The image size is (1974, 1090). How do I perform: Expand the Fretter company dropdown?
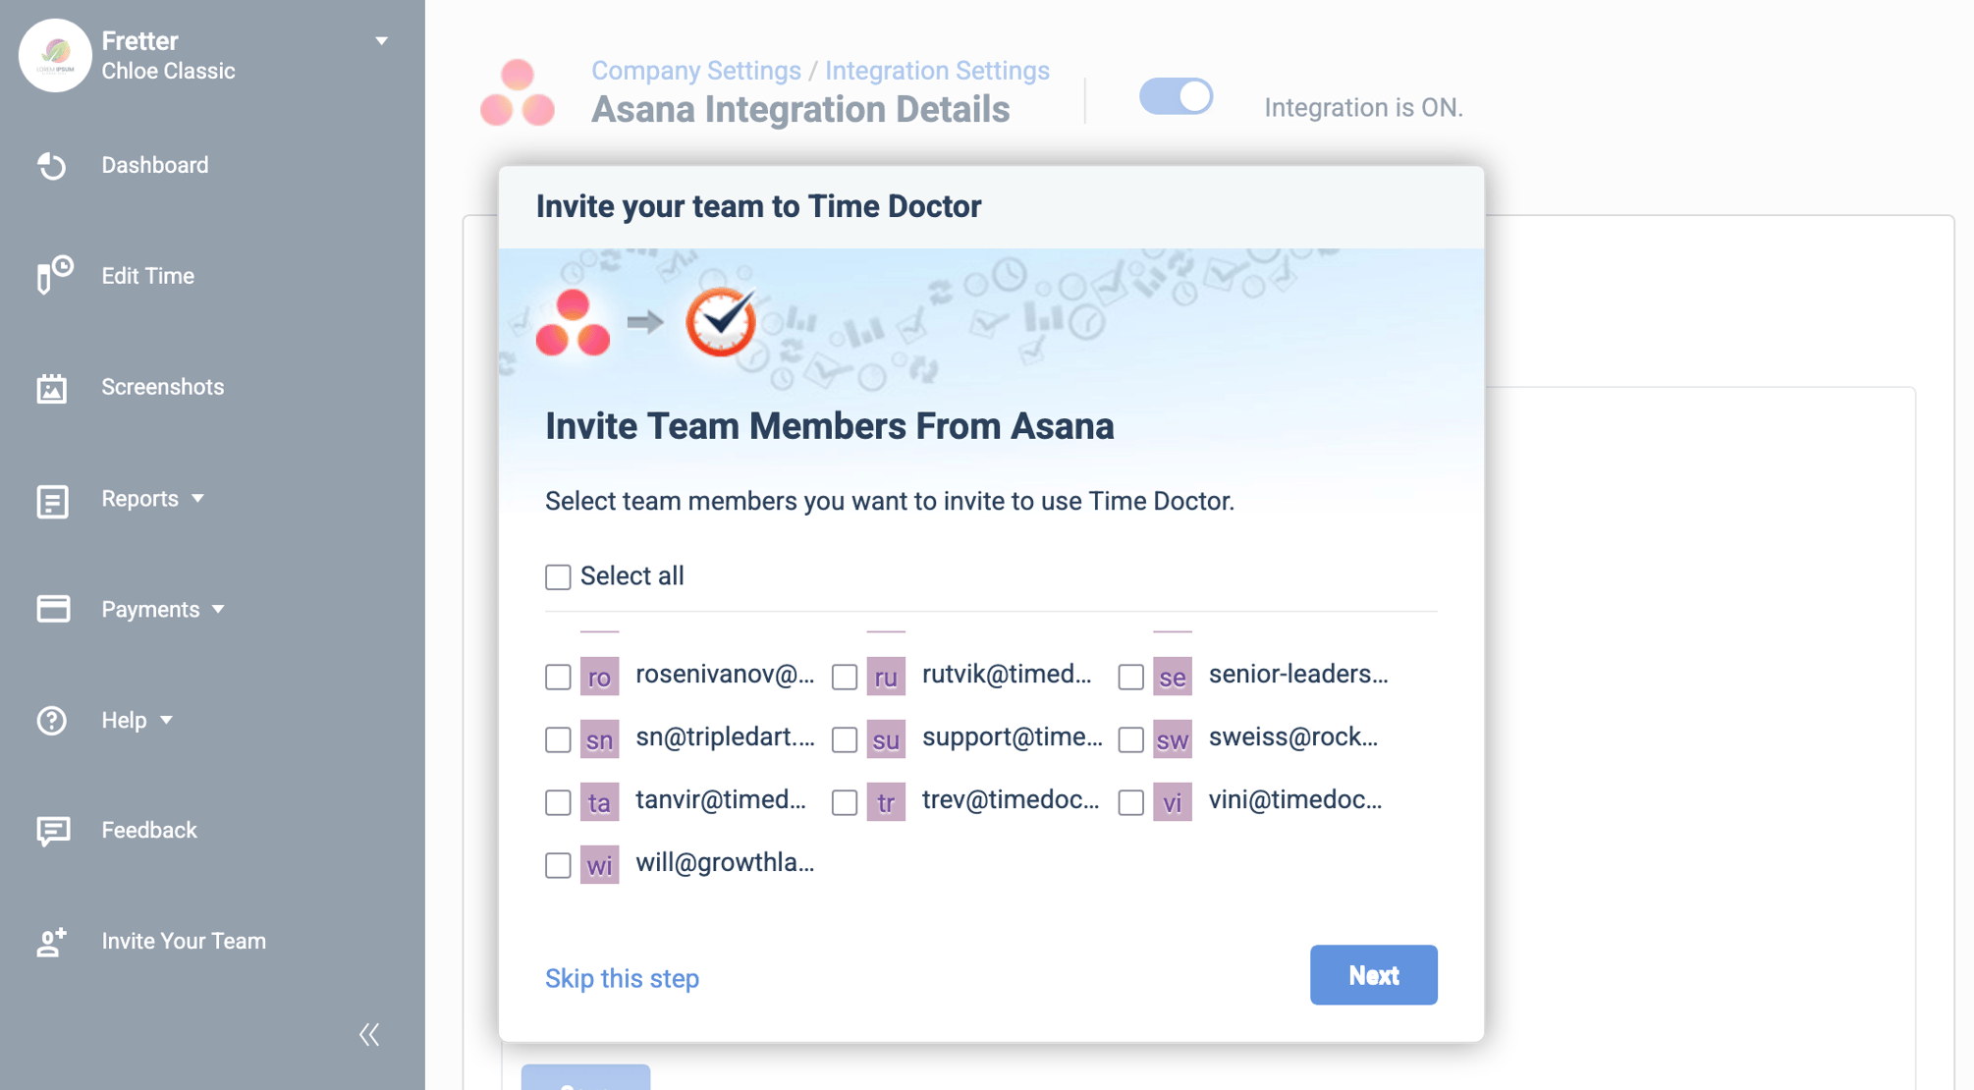(381, 41)
